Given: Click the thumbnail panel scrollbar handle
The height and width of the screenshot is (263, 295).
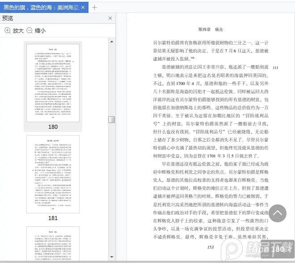Looking at the screenshot, I should (112, 119).
